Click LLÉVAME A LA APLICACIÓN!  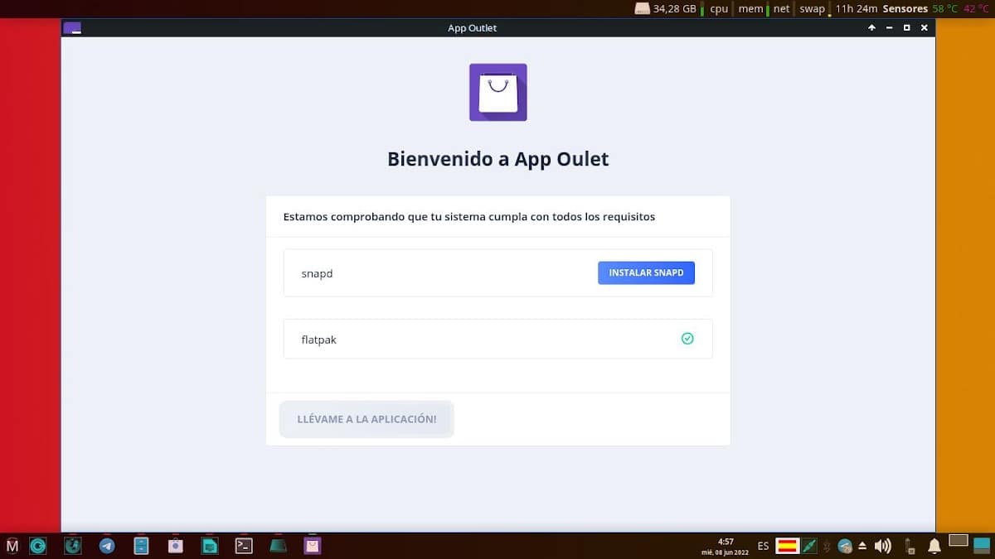366,419
